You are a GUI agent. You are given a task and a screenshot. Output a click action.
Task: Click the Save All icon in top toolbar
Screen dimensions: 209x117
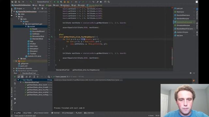pos(16,2)
